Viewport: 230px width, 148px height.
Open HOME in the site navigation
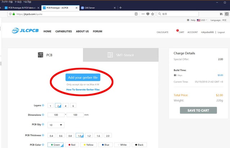[x=48, y=31]
